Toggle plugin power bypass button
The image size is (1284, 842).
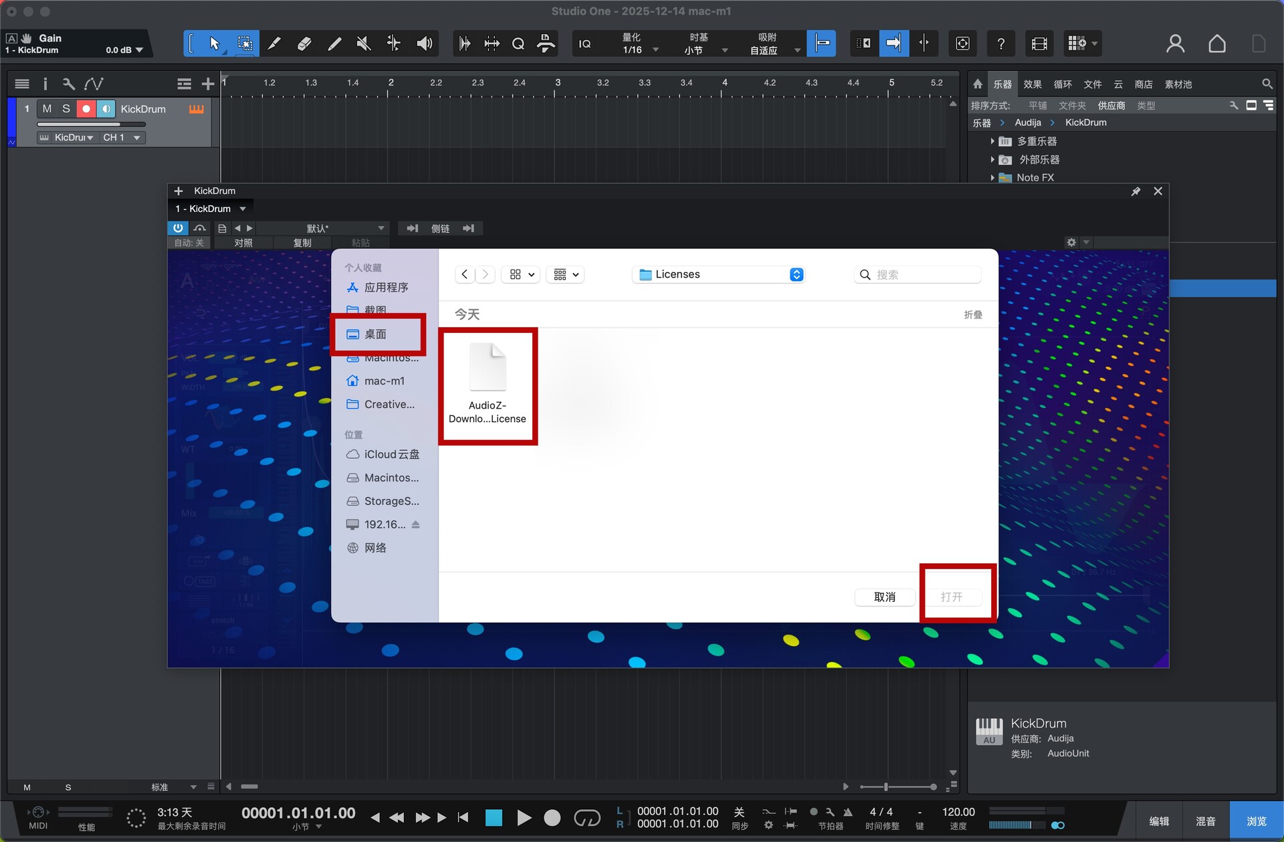click(178, 228)
